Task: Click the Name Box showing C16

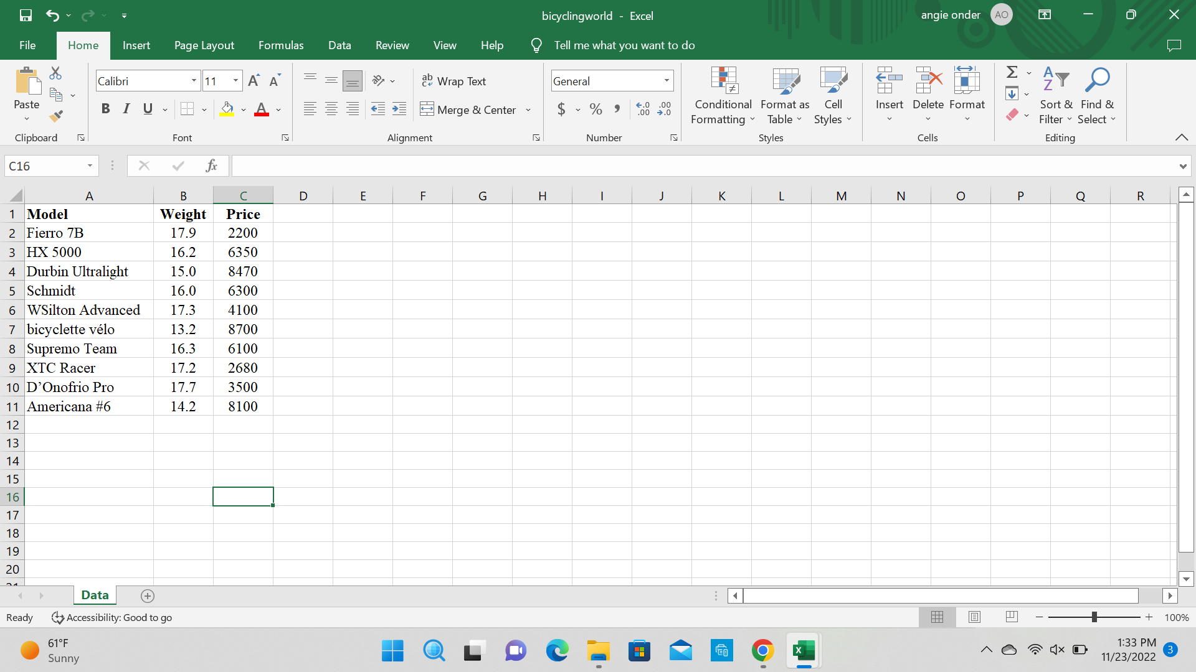Action: (45, 166)
